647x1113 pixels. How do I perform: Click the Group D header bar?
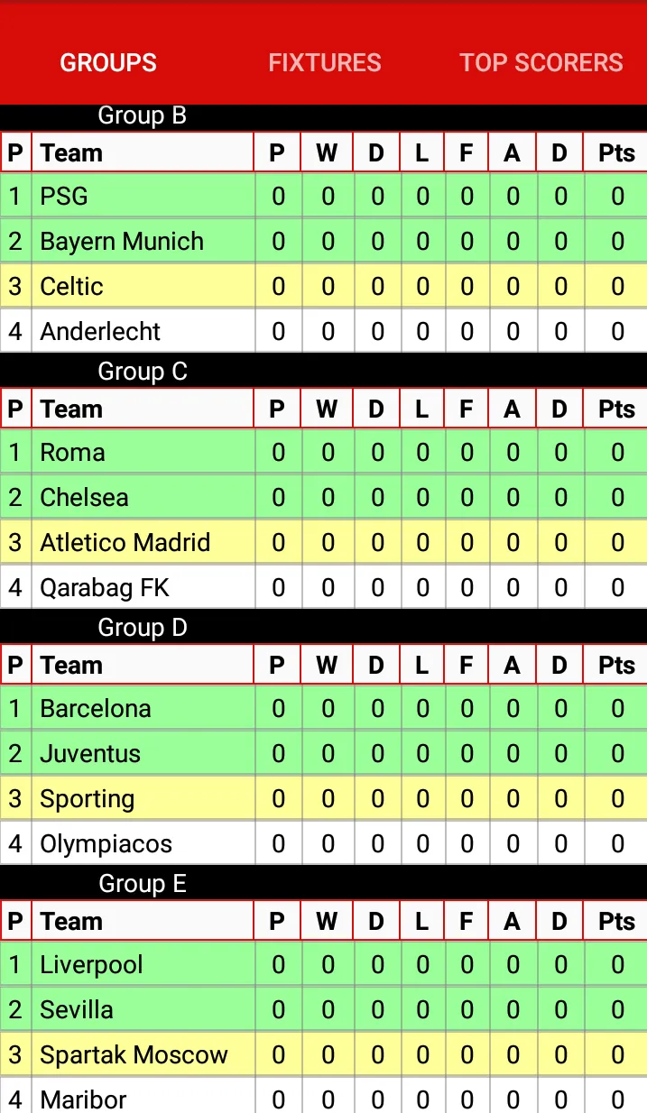[x=142, y=627]
